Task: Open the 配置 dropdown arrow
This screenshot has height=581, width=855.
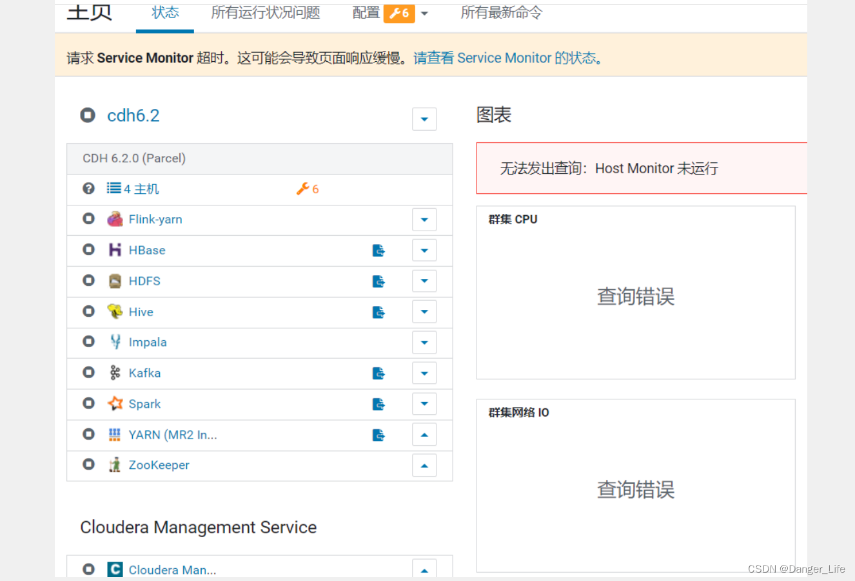Action: [424, 14]
